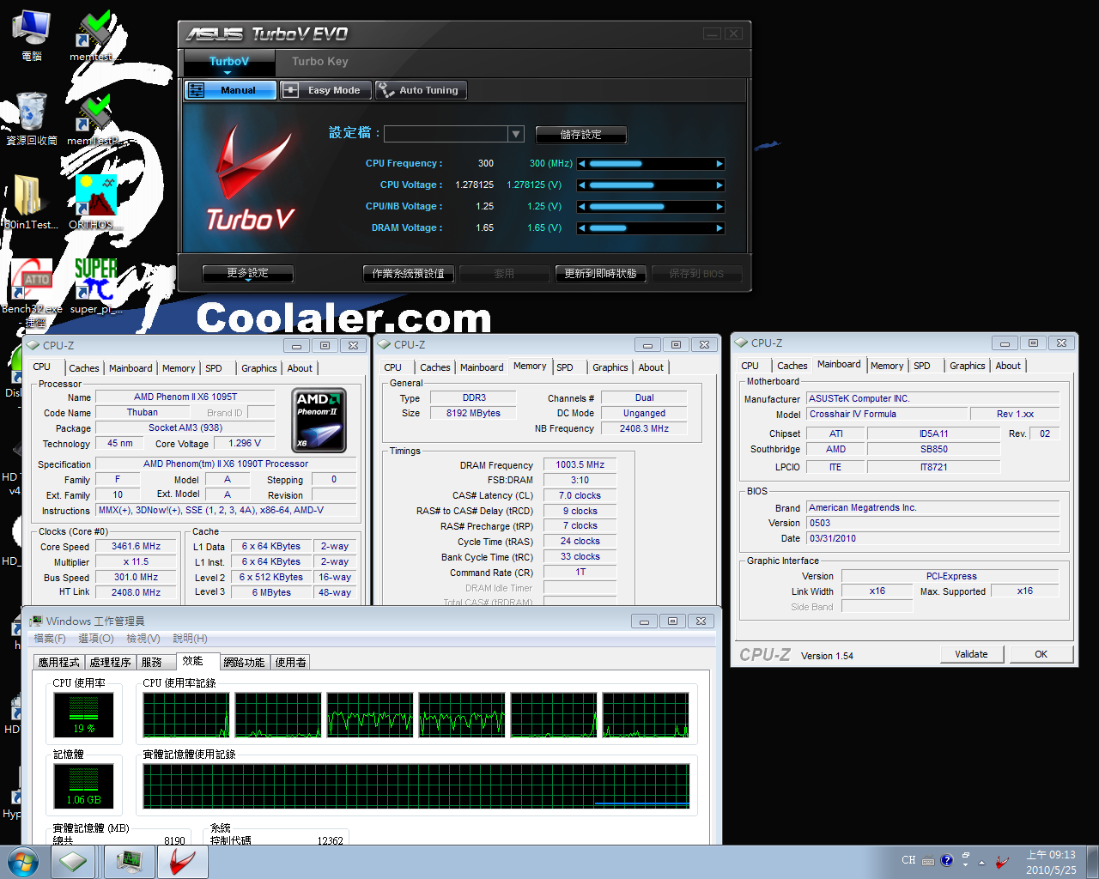This screenshot has width=1099, height=879.
Task: Open Graphics tab in the middle CPU-Z window
Action: click(610, 367)
